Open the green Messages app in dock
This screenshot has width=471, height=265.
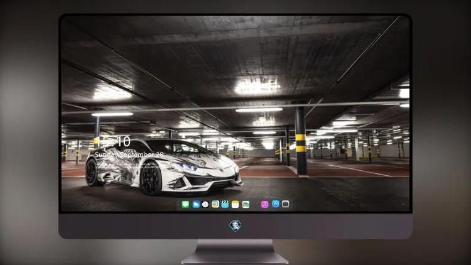click(185, 204)
